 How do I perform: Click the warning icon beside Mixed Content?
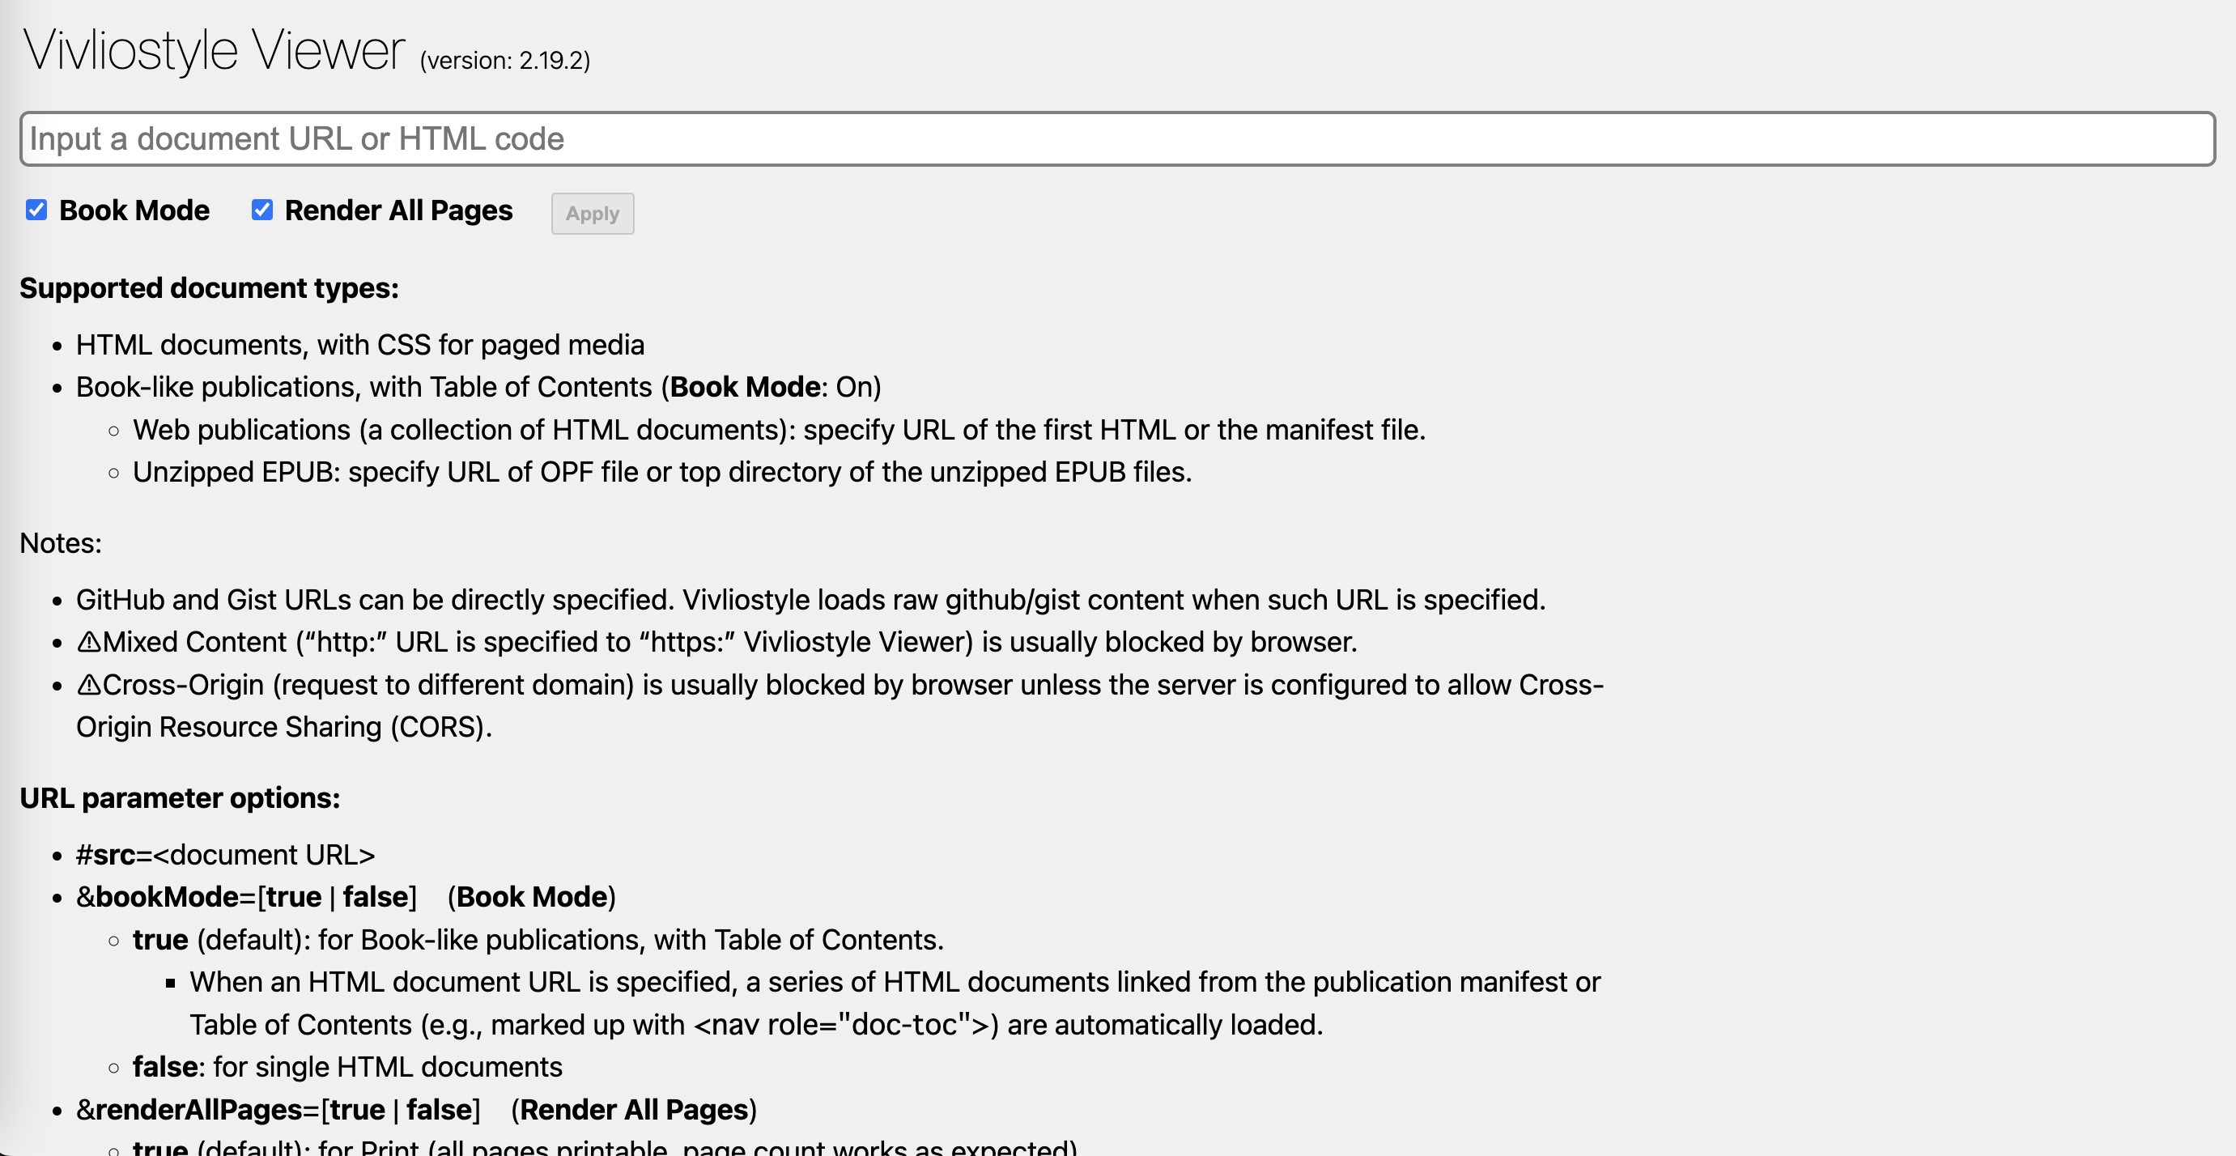click(88, 642)
